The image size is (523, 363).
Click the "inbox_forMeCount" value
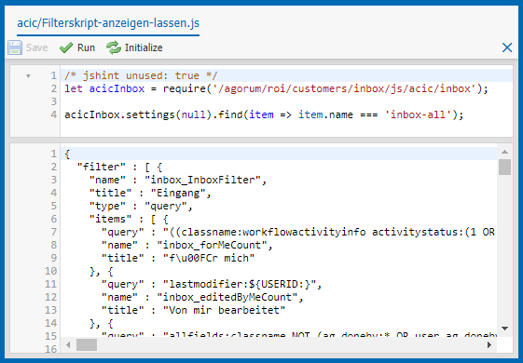pos(212,245)
